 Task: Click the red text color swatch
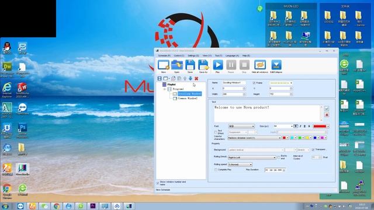click(320, 126)
